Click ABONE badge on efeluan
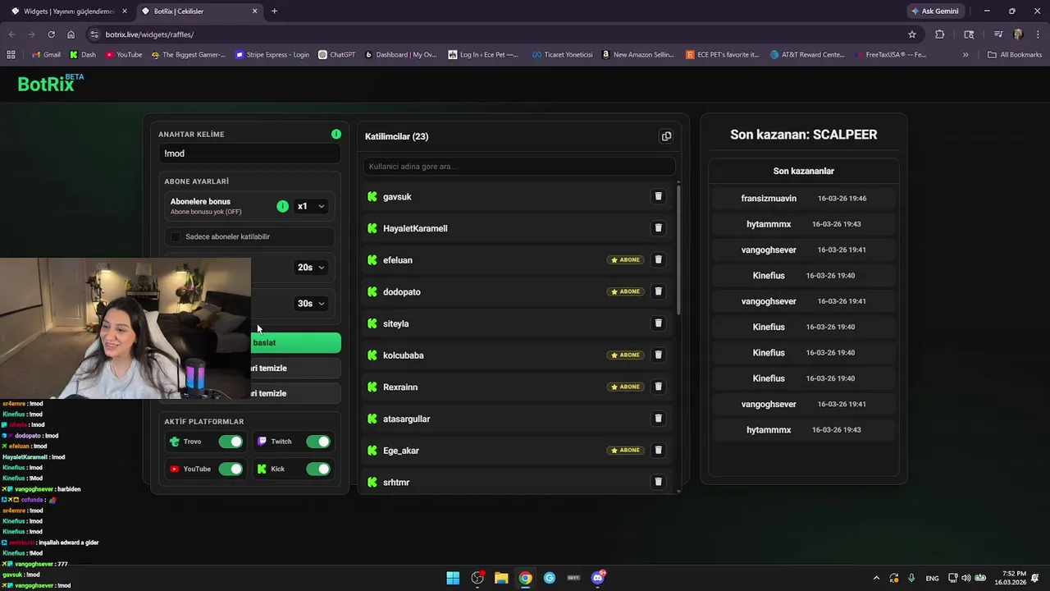 [x=626, y=259]
